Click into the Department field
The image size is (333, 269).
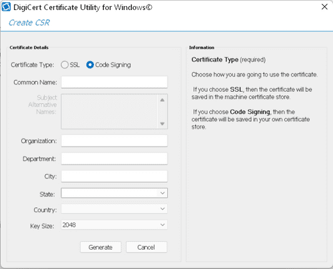115,158
